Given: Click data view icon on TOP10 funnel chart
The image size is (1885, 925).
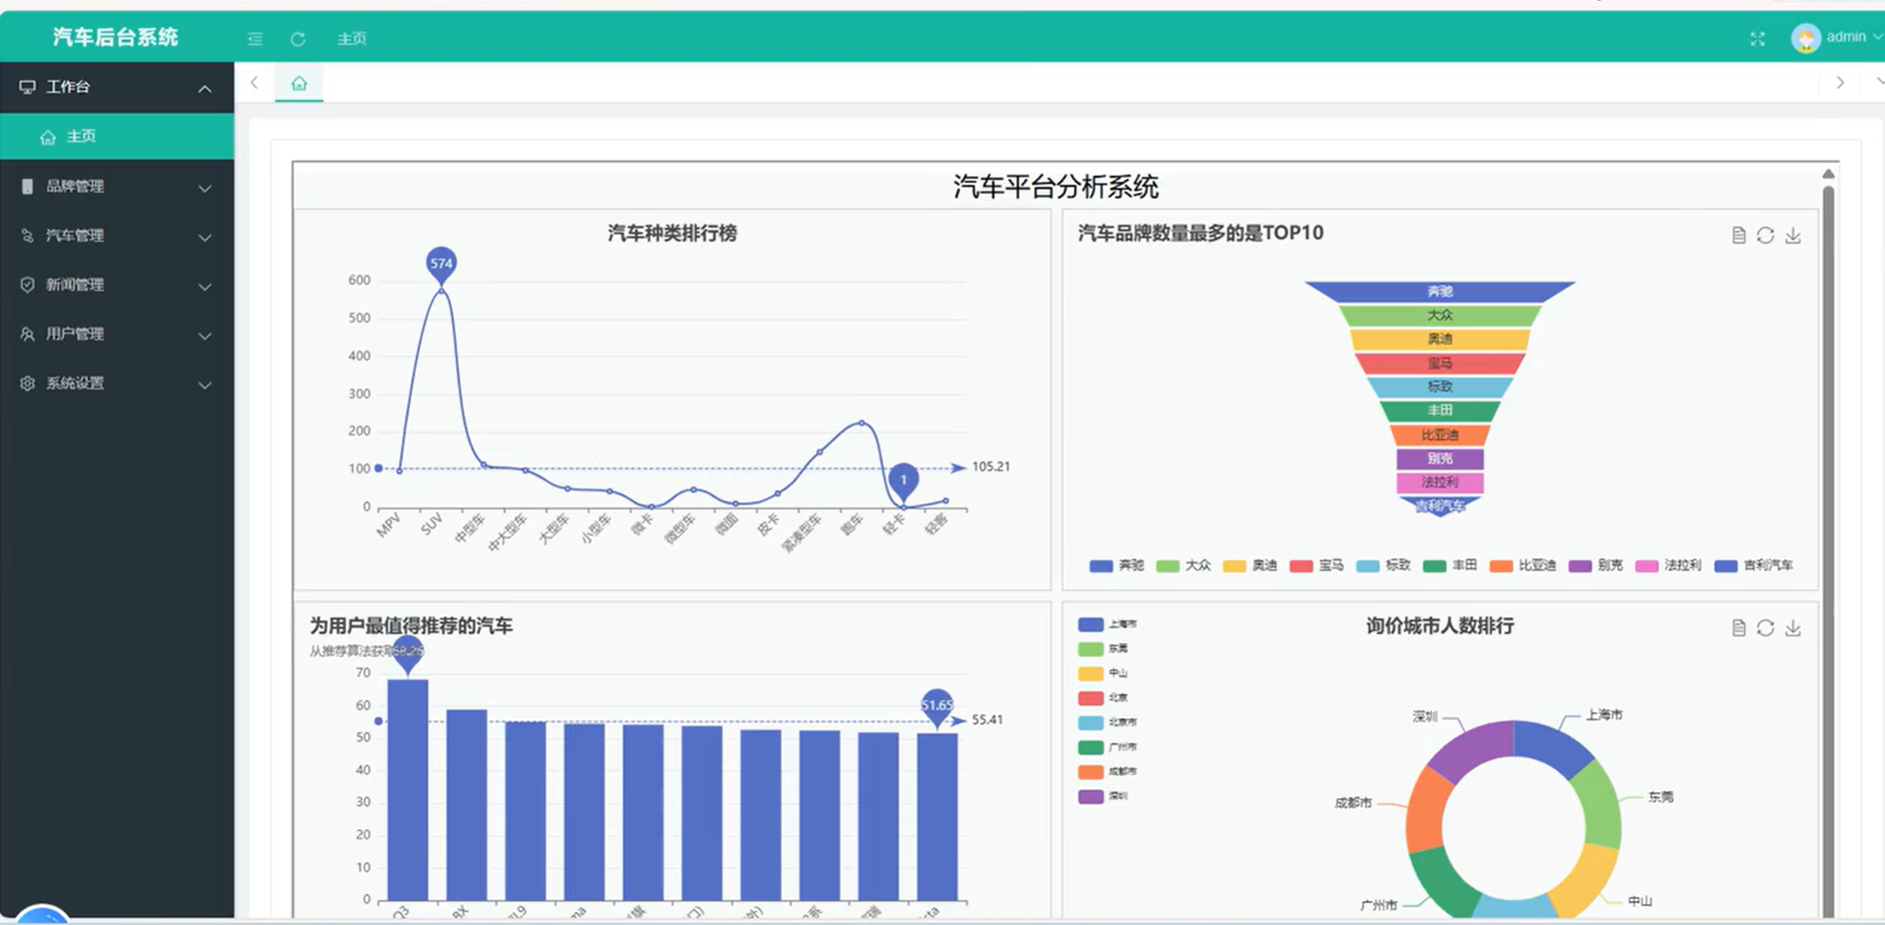Looking at the screenshot, I should (x=1739, y=235).
